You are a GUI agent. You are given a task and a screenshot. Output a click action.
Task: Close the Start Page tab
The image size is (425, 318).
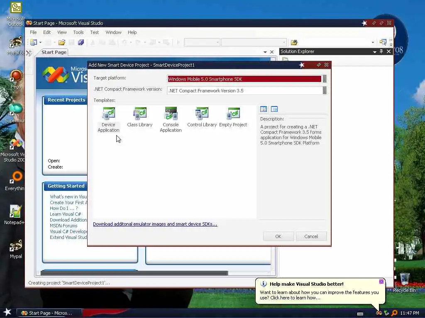pyautogui.click(x=271, y=52)
